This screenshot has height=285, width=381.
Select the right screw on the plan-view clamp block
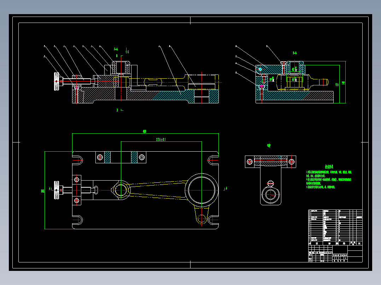[x=142, y=157]
